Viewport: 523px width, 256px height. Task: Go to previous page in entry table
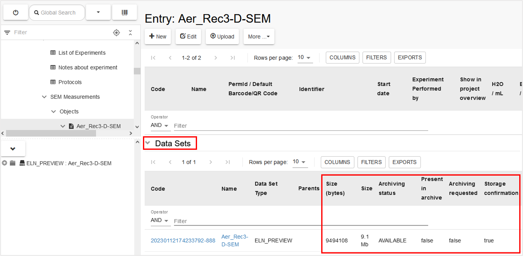170,58
